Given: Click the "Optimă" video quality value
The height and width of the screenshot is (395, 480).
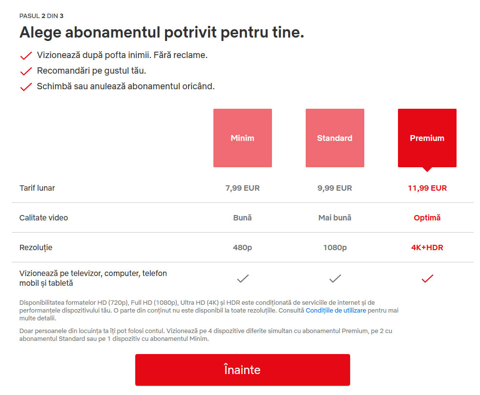Looking at the screenshot, I should coord(427,217).
